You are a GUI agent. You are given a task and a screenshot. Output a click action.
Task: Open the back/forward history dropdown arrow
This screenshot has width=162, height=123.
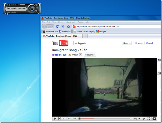click(53, 26)
